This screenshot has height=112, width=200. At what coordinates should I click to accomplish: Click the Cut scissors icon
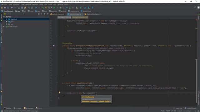click(x=19, y=8)
